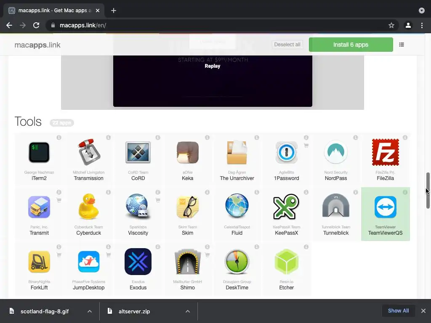Image resolution: width=431 pixels, height=323 pixels.
Task: Click the Install 6 apps button
Action: pos(351,45)
